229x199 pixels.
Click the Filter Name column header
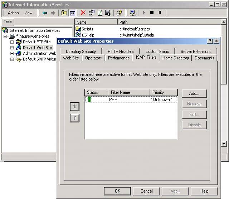(x=121, y=92)
